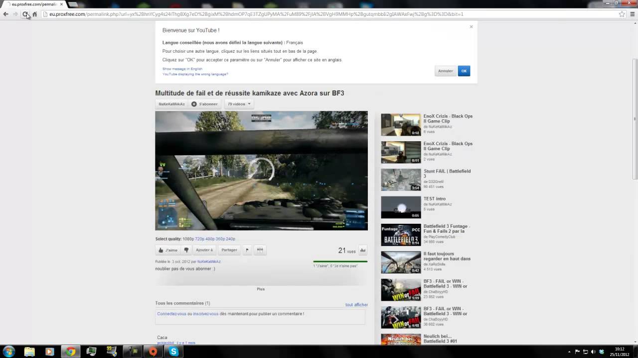
Task: Like the video with J'aime
Action: (x=168, y=250)
